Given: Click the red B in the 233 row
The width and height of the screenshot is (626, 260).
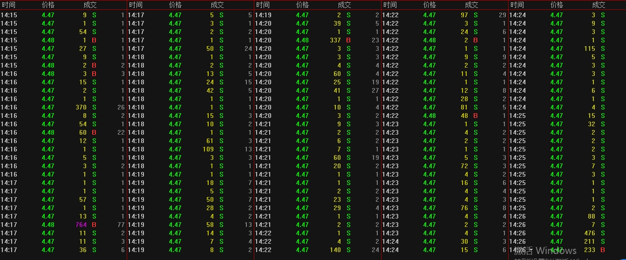Looking at the screenshot, I should tap(603, 250).
